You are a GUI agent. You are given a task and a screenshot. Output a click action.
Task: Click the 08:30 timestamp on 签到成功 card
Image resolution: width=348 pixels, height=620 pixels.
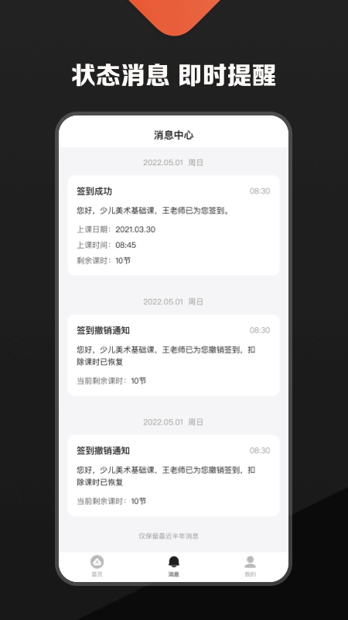pos(260,191)
